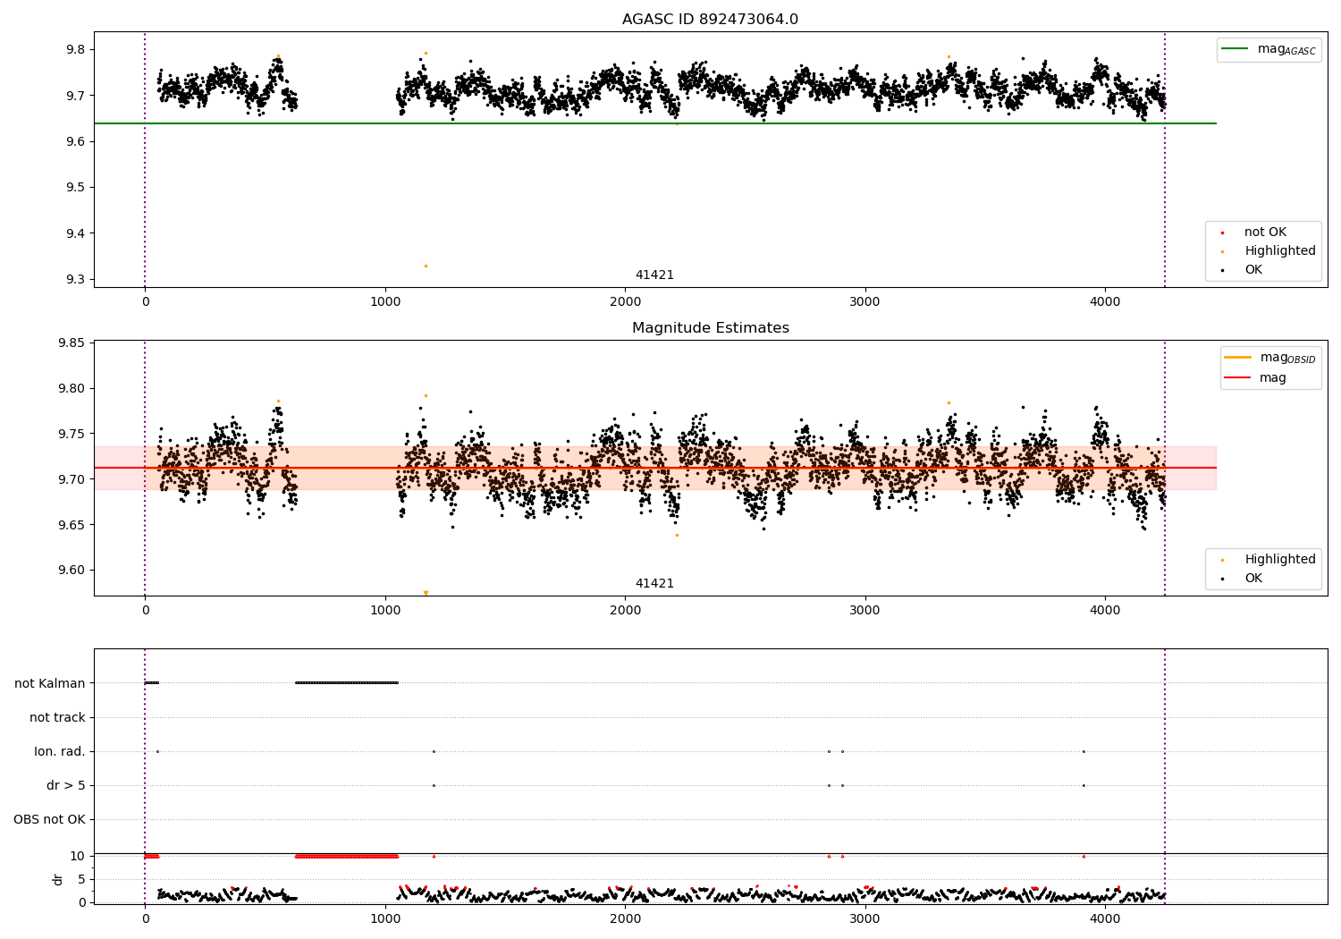This screenshot has width=1341, height=939.
Task: Click the 41421 label in top plot
Action: (654, 275)
